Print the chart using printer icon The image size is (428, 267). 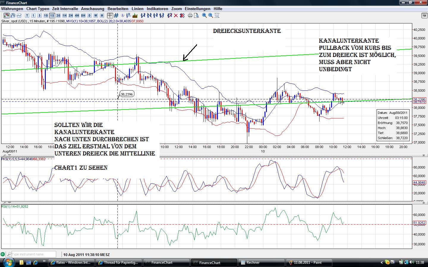click(x=190, y=15)
